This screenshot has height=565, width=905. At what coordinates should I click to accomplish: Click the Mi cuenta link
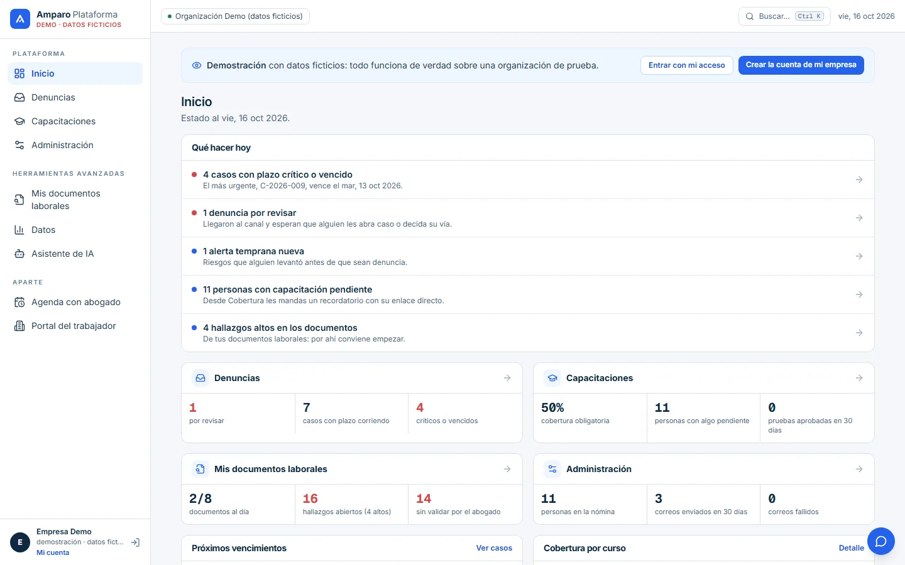pos(53,553)
